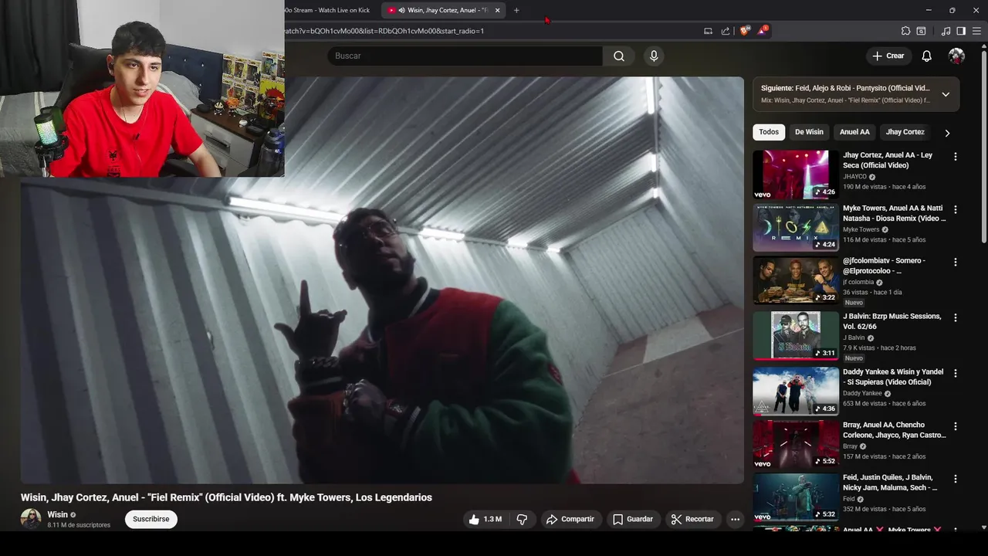988x556 pixels.
Task: Open Brave Shields lion icon
Action: pos(744,31)
